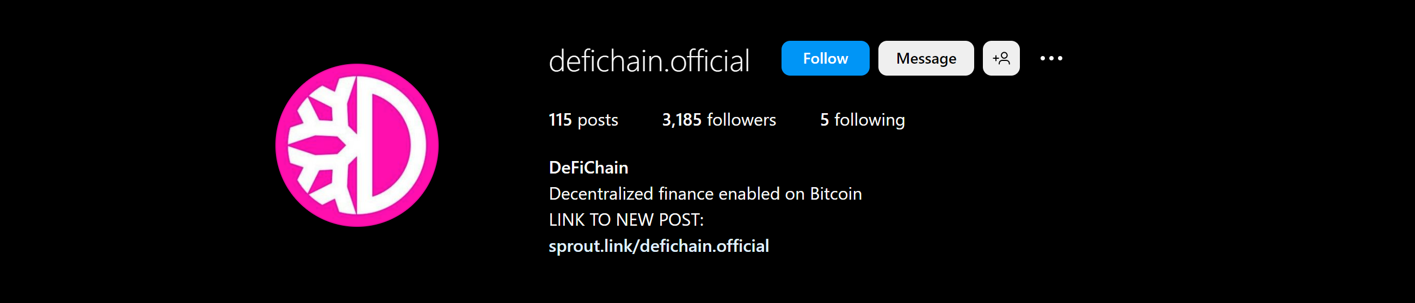Message the defichain.official account
The height and width of the screenshot is (303, 1415).
pyautogui.click(x=926, y=58)
